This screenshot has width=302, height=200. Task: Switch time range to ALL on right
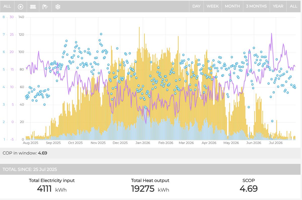pyautogui.click(x=293, y=6)
